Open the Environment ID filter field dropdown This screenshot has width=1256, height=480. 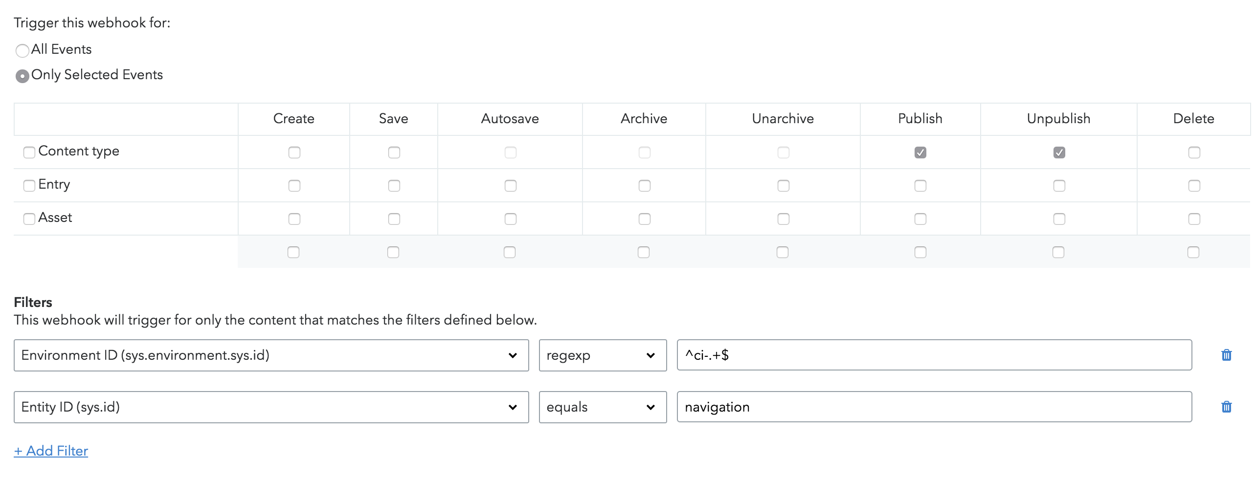tap(271, 355)
